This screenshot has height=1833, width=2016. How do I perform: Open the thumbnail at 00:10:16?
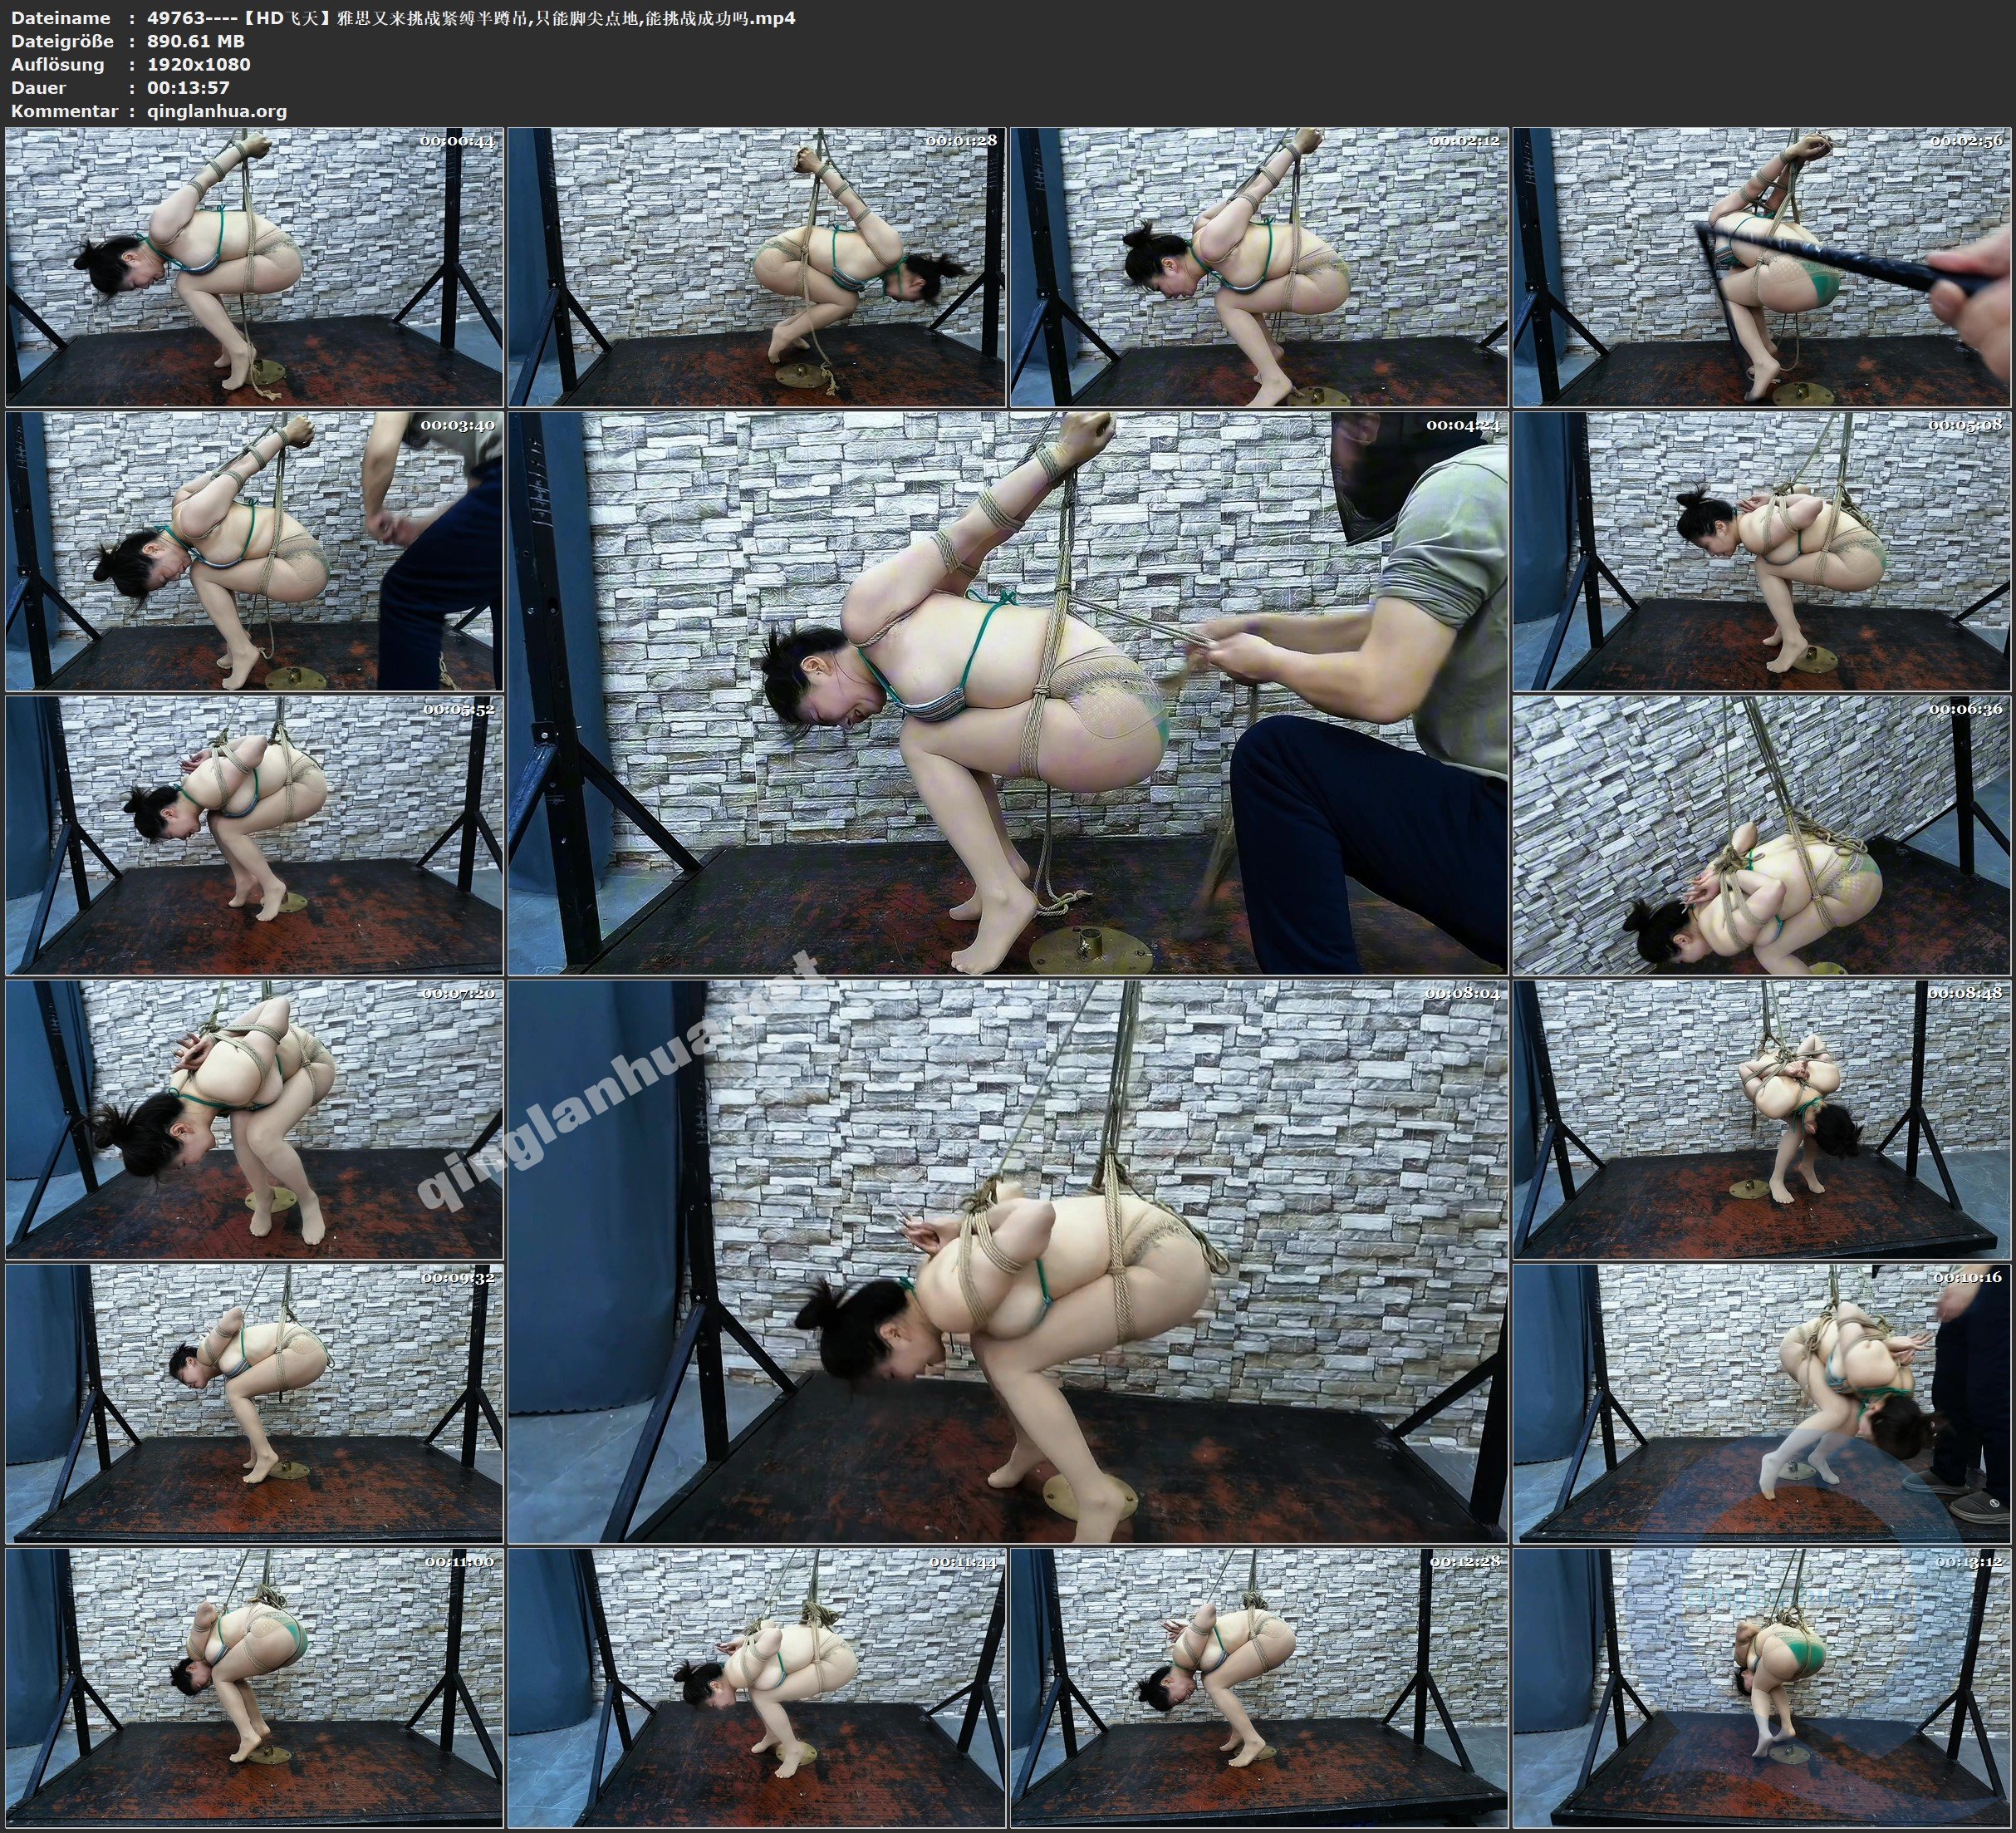[1762, 1403]
